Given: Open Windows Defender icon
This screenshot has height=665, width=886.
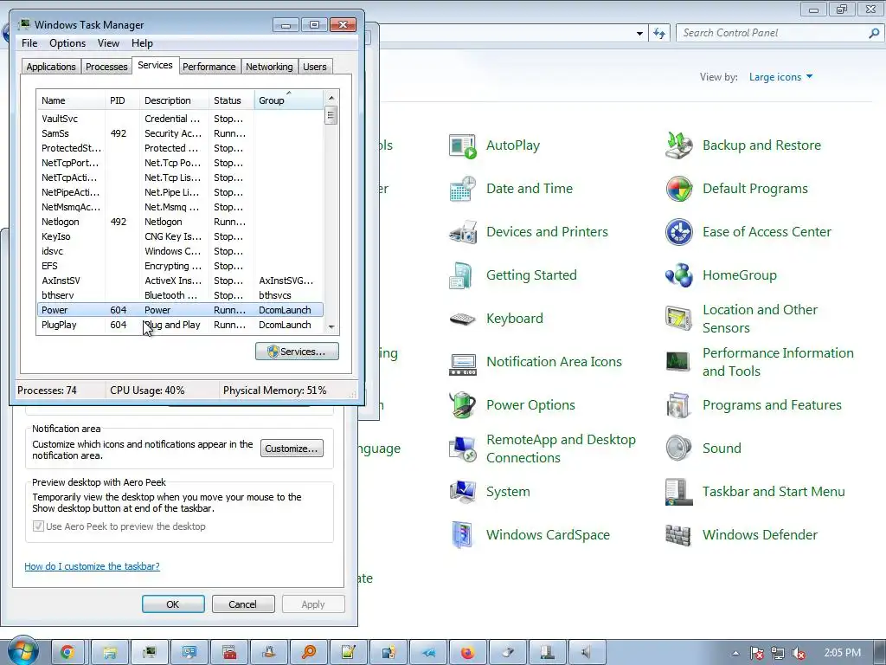Looking at the screenshot, I should pos(678,535).
